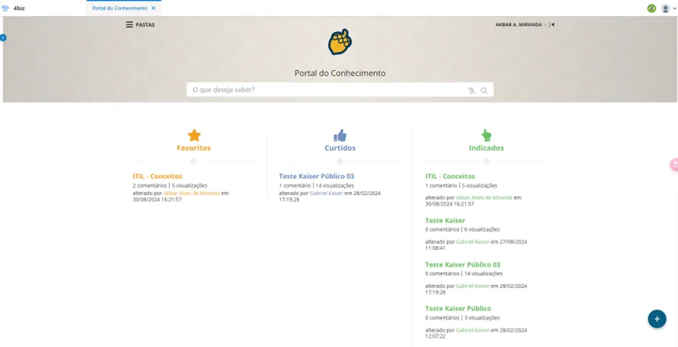This screenshot has height=347, width=678.
Task: Open the Teste Kaiser article in Indicados
Action: (x=445, y=220)
